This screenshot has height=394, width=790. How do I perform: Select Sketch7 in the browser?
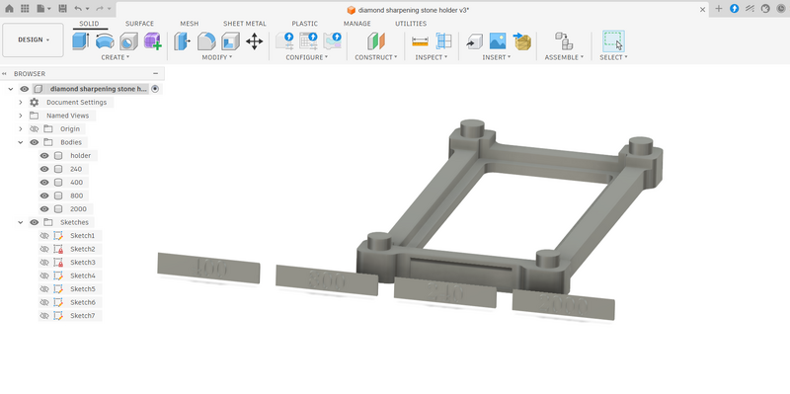coord(83,316)
